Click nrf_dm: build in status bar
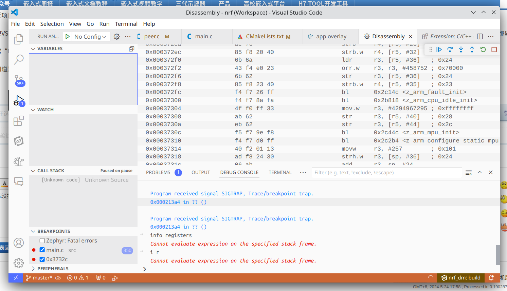 point(461,278)
